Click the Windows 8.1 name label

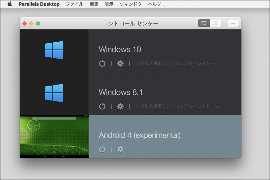coord(120,92)
